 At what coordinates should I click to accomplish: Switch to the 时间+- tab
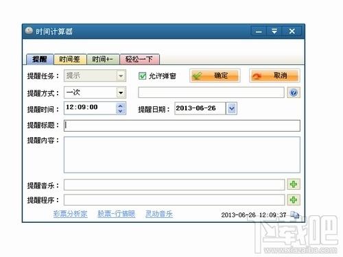[102, 60]
